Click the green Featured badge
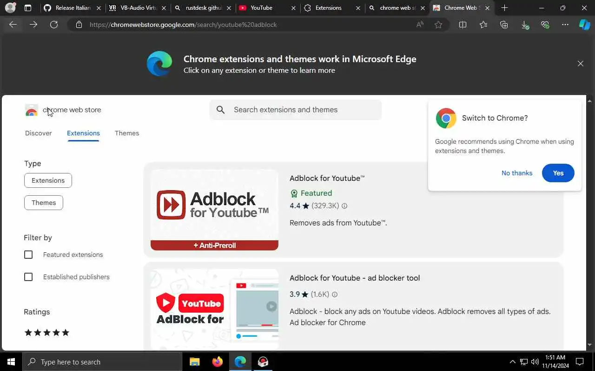The image size is (595, 371). coord(311,193)
